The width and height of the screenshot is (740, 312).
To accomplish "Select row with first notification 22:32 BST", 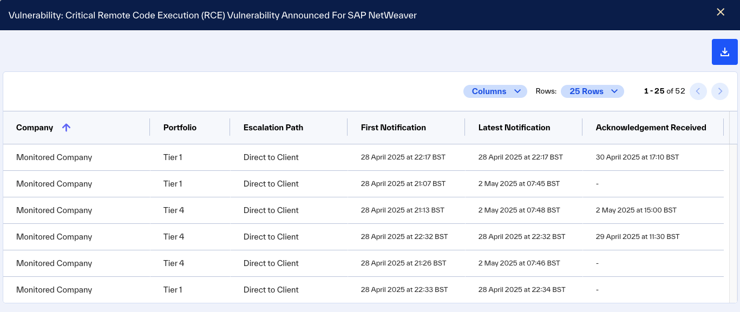I will (364, 237).
